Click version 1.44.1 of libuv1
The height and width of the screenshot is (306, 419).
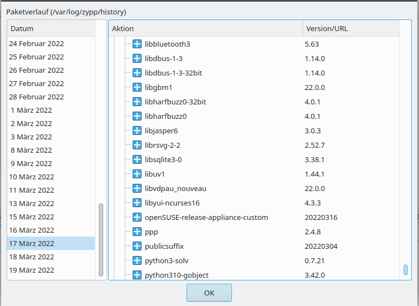coord(315,174)
